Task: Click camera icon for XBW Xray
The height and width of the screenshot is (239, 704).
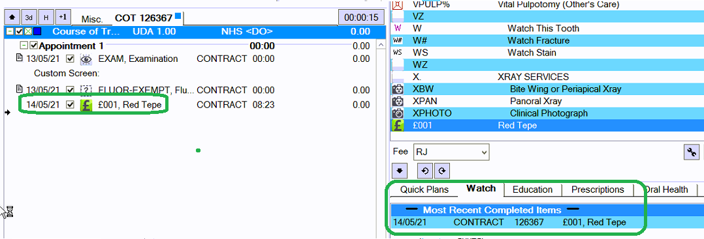Action: coord(398,89)
